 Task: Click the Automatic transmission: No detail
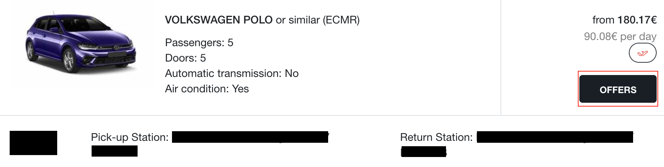click(x=232, y=73)
